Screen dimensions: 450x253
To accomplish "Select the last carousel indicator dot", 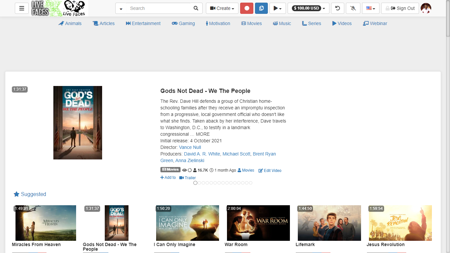I will pos(251,183).
